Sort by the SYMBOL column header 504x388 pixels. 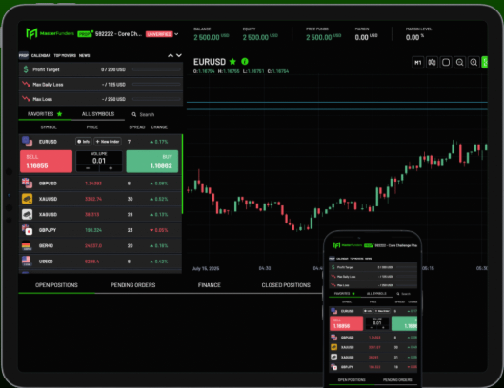(49, 127)
